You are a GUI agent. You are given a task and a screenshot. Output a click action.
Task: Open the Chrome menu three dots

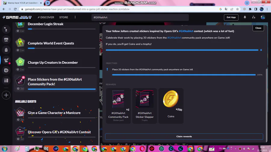tap(267, 9)
